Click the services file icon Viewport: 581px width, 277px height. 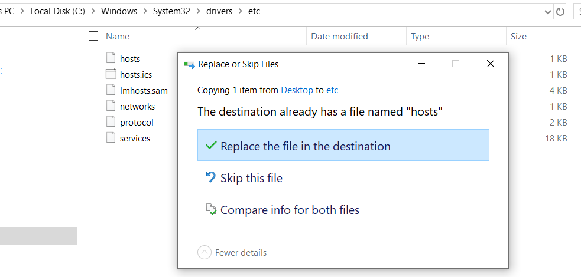[111, 138]
